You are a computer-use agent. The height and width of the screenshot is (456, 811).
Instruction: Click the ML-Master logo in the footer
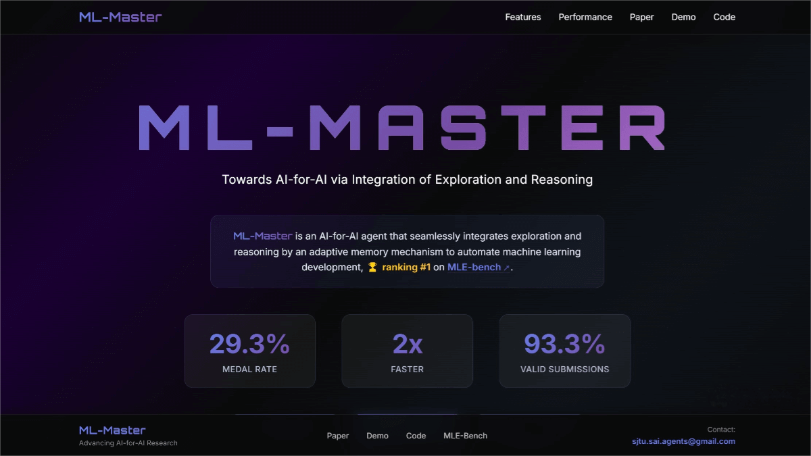112,430
